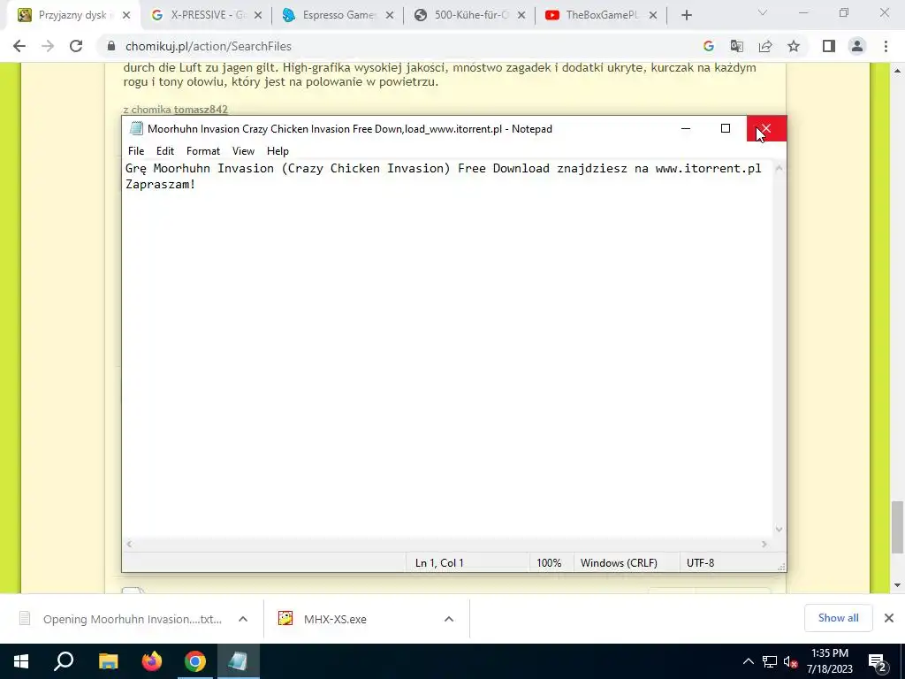Screen dimensions: 905x679
Task: Open Chrome tab search chevron
Action: [x=763, y=12]
